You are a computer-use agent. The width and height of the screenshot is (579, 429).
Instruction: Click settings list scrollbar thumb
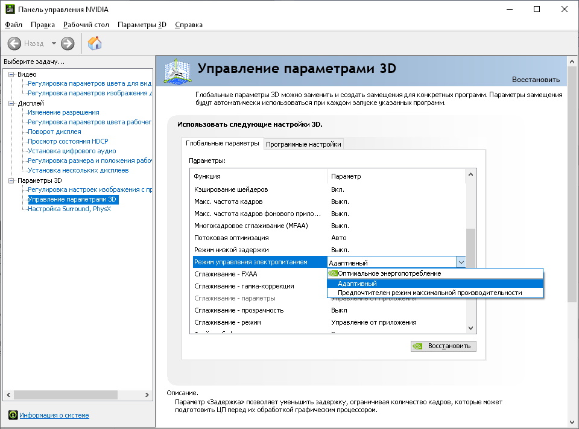470,249
